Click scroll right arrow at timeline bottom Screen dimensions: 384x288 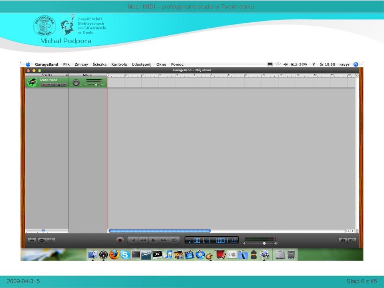coord(353,231)
